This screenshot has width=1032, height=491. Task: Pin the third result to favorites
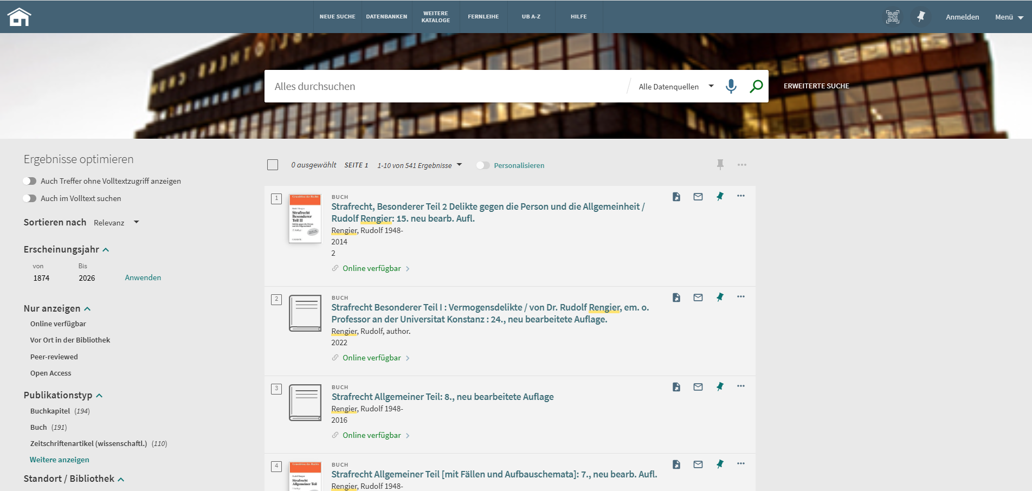[720, 386]
